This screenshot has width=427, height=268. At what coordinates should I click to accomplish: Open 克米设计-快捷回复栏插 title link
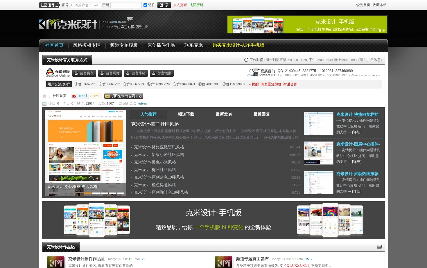(357, 115)
